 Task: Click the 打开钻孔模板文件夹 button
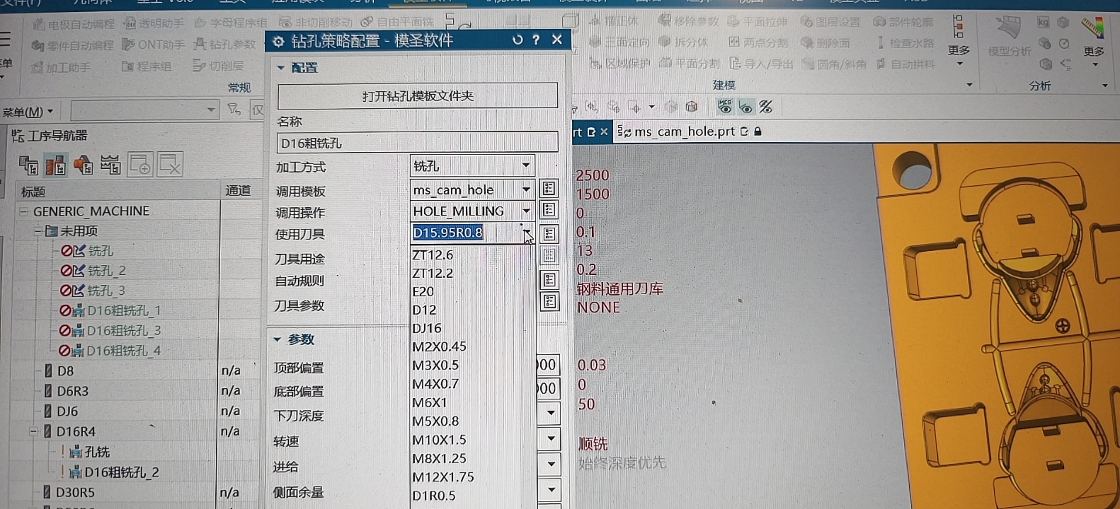point(418,96)
